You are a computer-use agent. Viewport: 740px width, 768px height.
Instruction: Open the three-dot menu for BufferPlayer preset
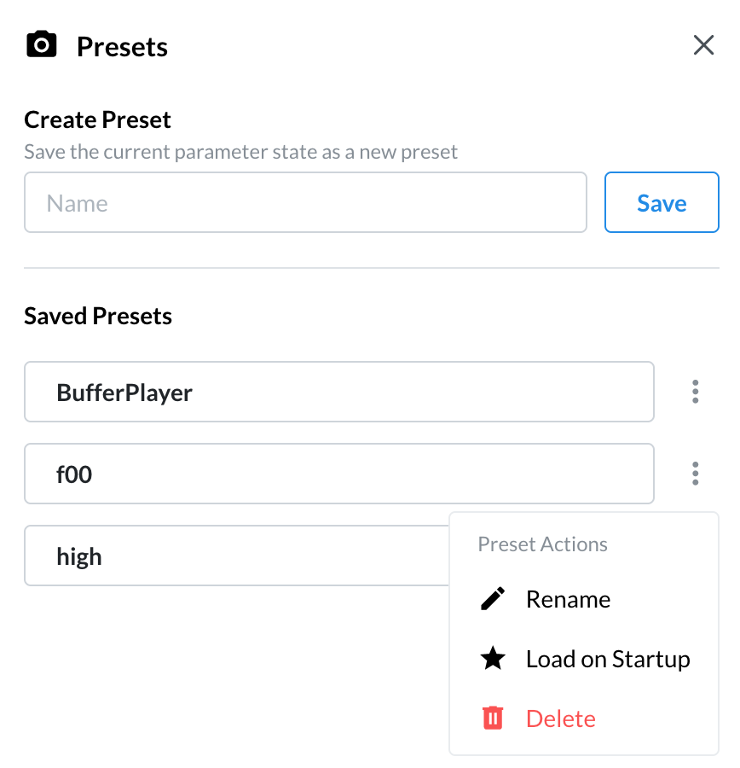click(x=695, y=392)
